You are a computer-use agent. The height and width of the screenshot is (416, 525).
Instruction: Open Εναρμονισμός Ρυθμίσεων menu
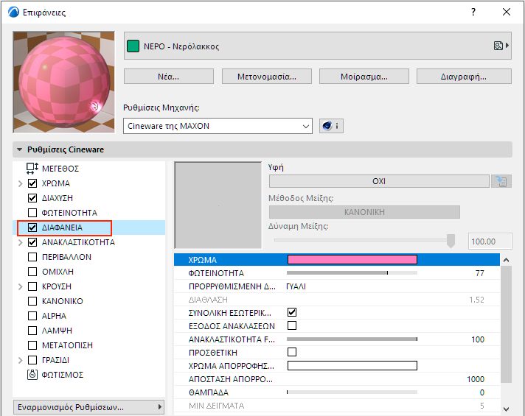[89, 407]
